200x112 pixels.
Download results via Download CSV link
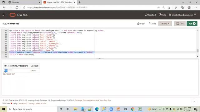(9, 74)
